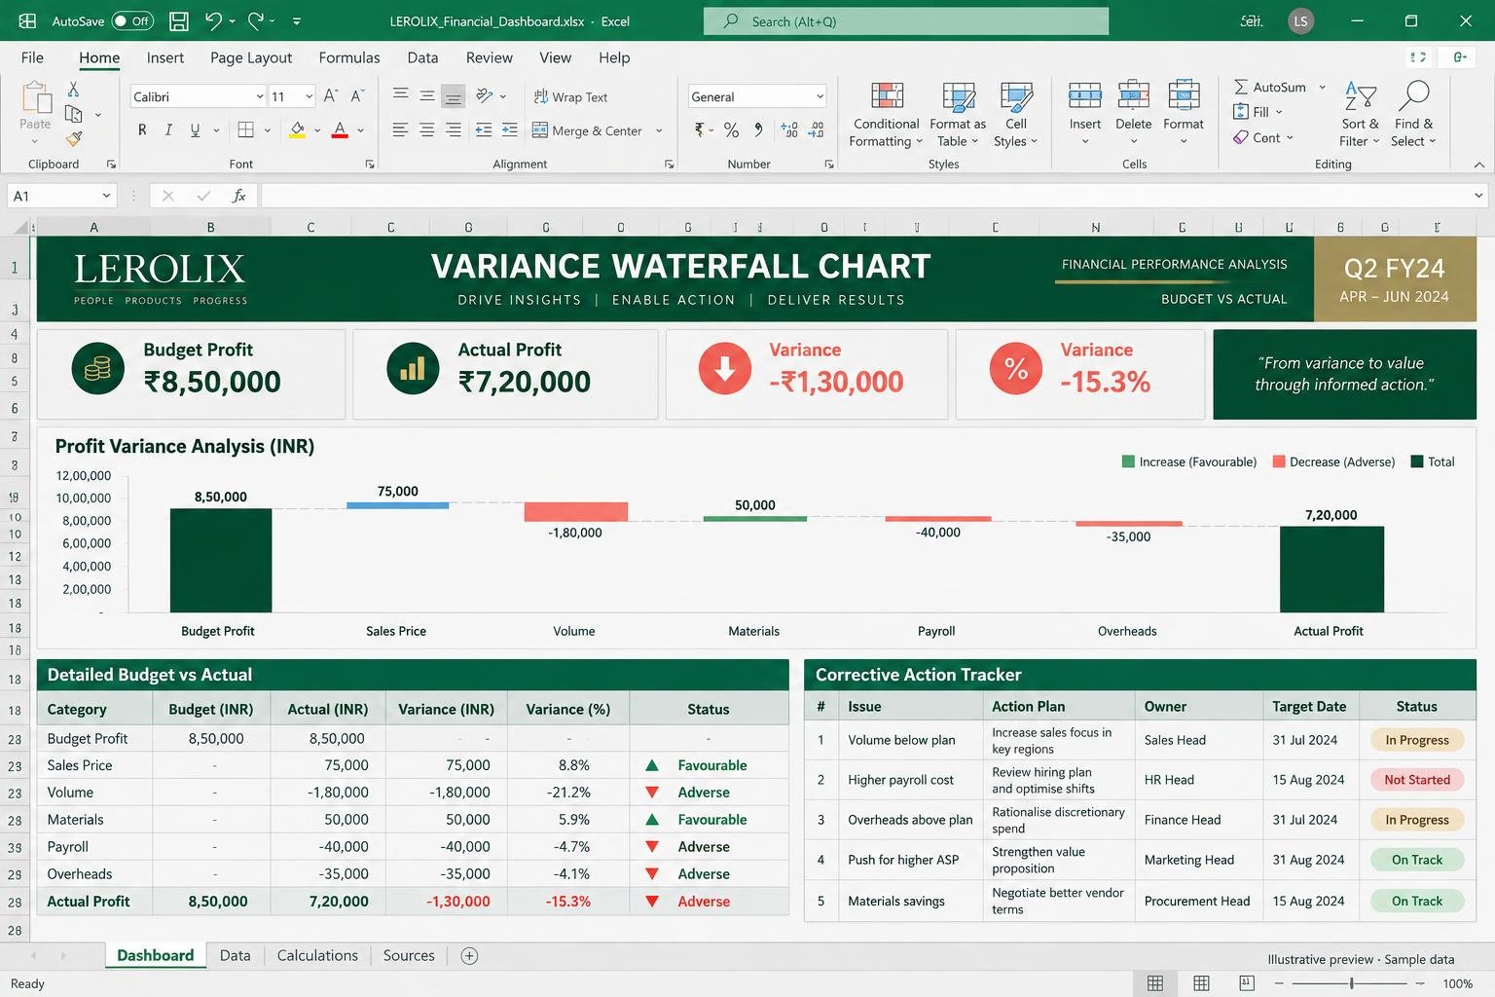The width and height of the screenshot is (1495, 997).
Task: Click the AutoSum button
Action: (1270, 87)
